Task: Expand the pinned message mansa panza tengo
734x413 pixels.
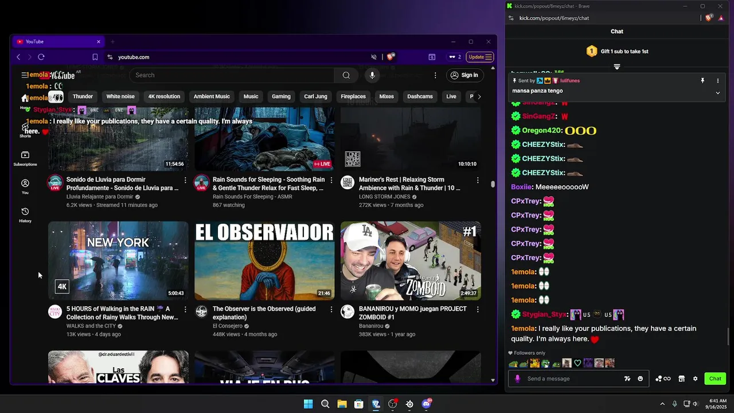Action: coord(717,93)
